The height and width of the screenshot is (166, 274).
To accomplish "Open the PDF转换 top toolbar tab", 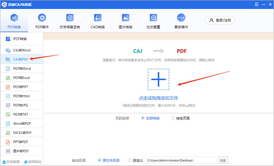I will [14, 21].
